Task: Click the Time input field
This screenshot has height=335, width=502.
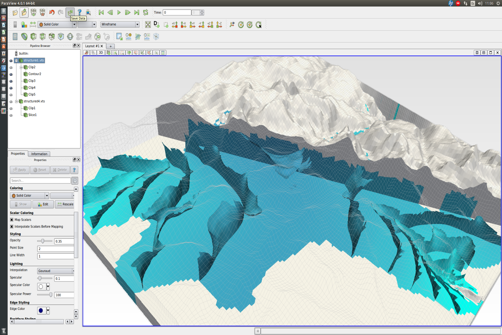Action: pyautogui.click(x=177, y=12)
